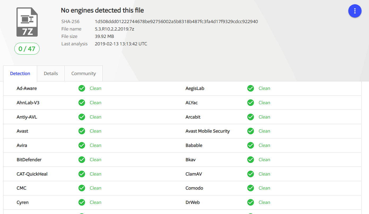Click the Bkav engine name
Image resolution: width=369 pixels, height=214 pixels.
click(191, 160)
